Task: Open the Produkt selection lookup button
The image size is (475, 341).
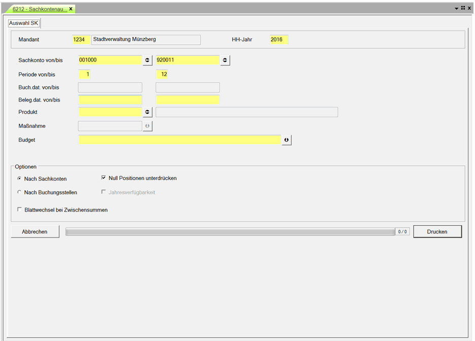Action: tap(148, 112)
